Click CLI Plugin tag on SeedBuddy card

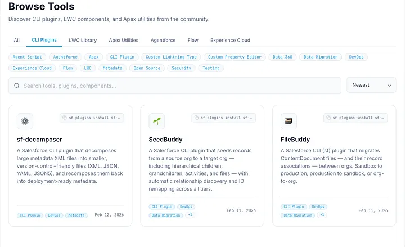[162, 206]
